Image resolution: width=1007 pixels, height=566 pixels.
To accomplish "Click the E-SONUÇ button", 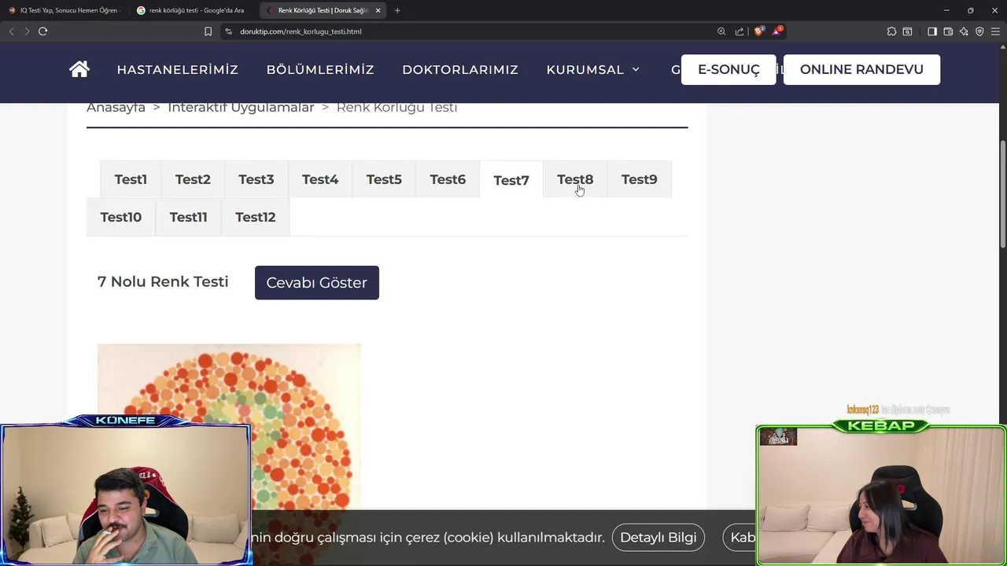I will coord(729,69).
